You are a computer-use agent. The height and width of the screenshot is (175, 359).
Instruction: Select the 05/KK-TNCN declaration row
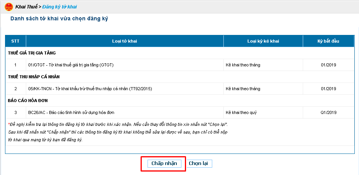click(x=180, y=89)
